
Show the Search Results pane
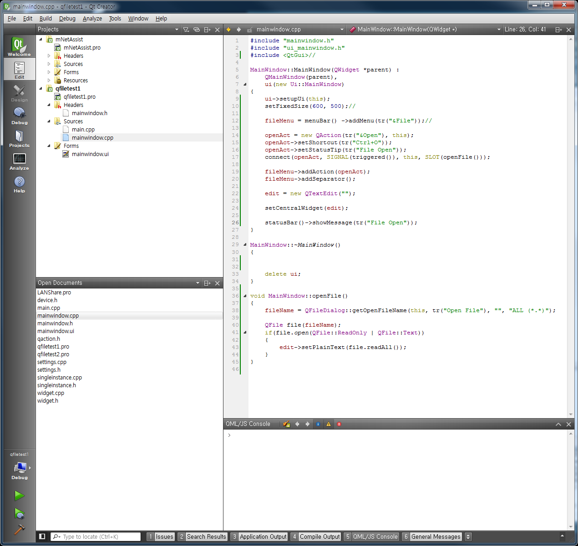click(203, 536)
